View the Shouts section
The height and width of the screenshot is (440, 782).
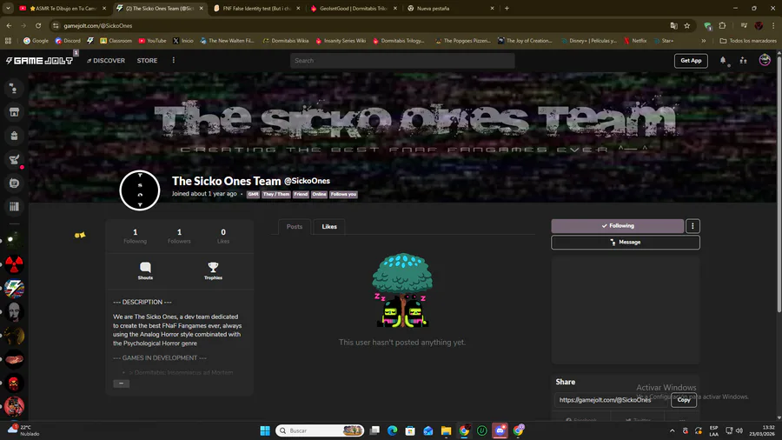tap(145, 271)
